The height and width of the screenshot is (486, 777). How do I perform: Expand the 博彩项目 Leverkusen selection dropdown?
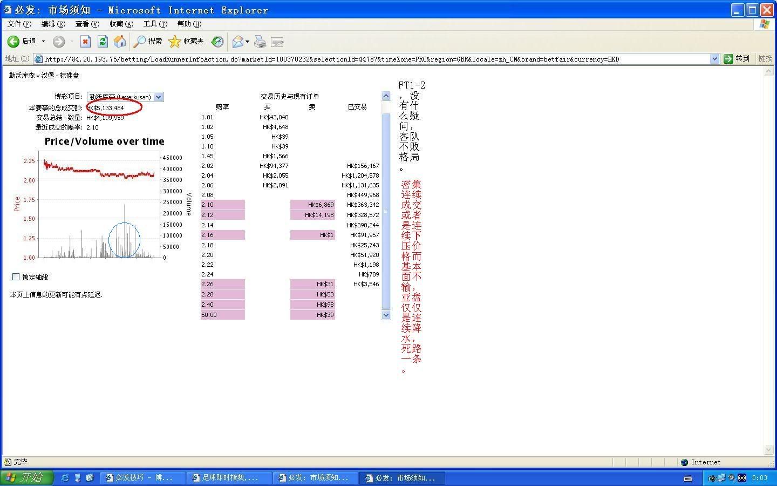click(x=158, y=97)
